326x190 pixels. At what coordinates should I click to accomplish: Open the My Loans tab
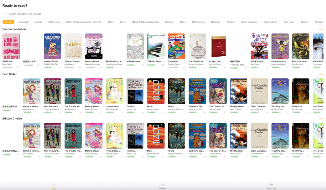point(163,186)
